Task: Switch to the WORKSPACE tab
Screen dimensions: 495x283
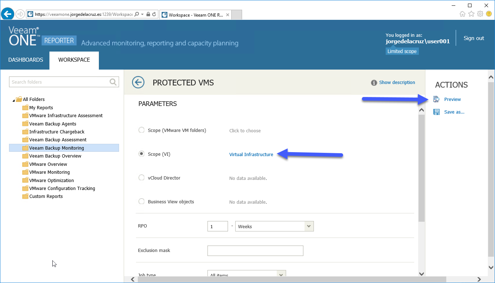Action: [74, 60]
